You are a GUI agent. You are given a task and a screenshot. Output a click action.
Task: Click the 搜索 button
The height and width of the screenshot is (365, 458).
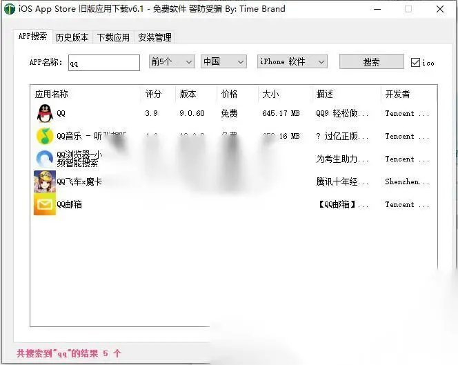(x=371, y=62)
